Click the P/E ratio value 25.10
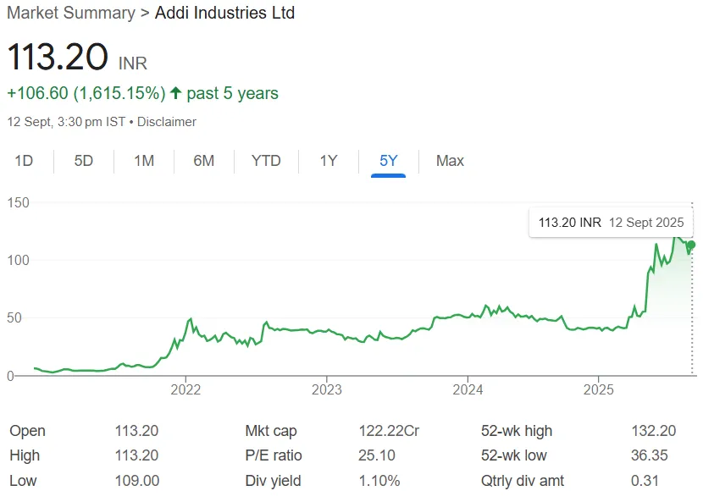Screen dimensions: 703x502 coord(370,455)
